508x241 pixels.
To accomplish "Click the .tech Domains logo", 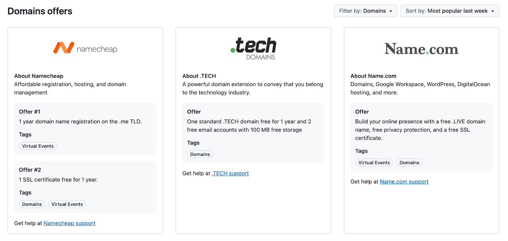I will click(x=253, y=48).
